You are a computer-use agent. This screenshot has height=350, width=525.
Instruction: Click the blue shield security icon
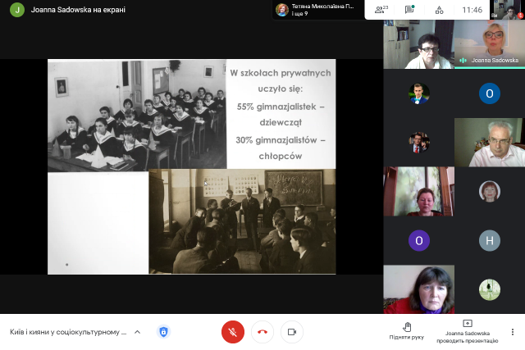163,332
